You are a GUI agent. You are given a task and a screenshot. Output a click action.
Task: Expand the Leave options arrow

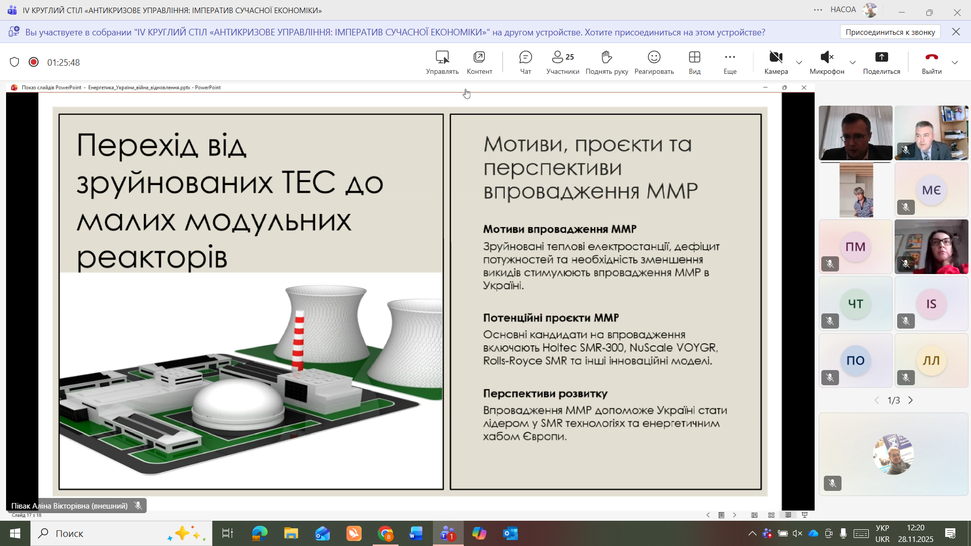tap(955, 63)
